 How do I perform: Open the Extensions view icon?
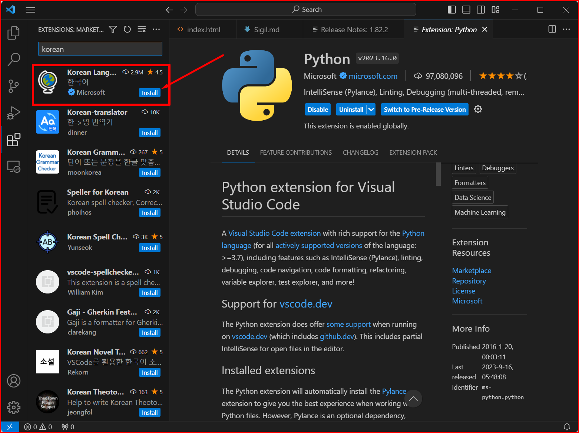click(14, 140)
